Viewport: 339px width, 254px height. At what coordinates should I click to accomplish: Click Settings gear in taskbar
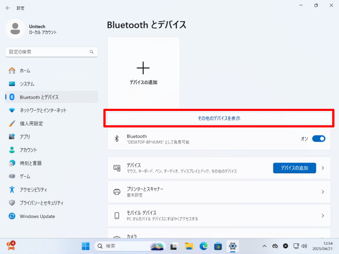click(x=233, y=246)
